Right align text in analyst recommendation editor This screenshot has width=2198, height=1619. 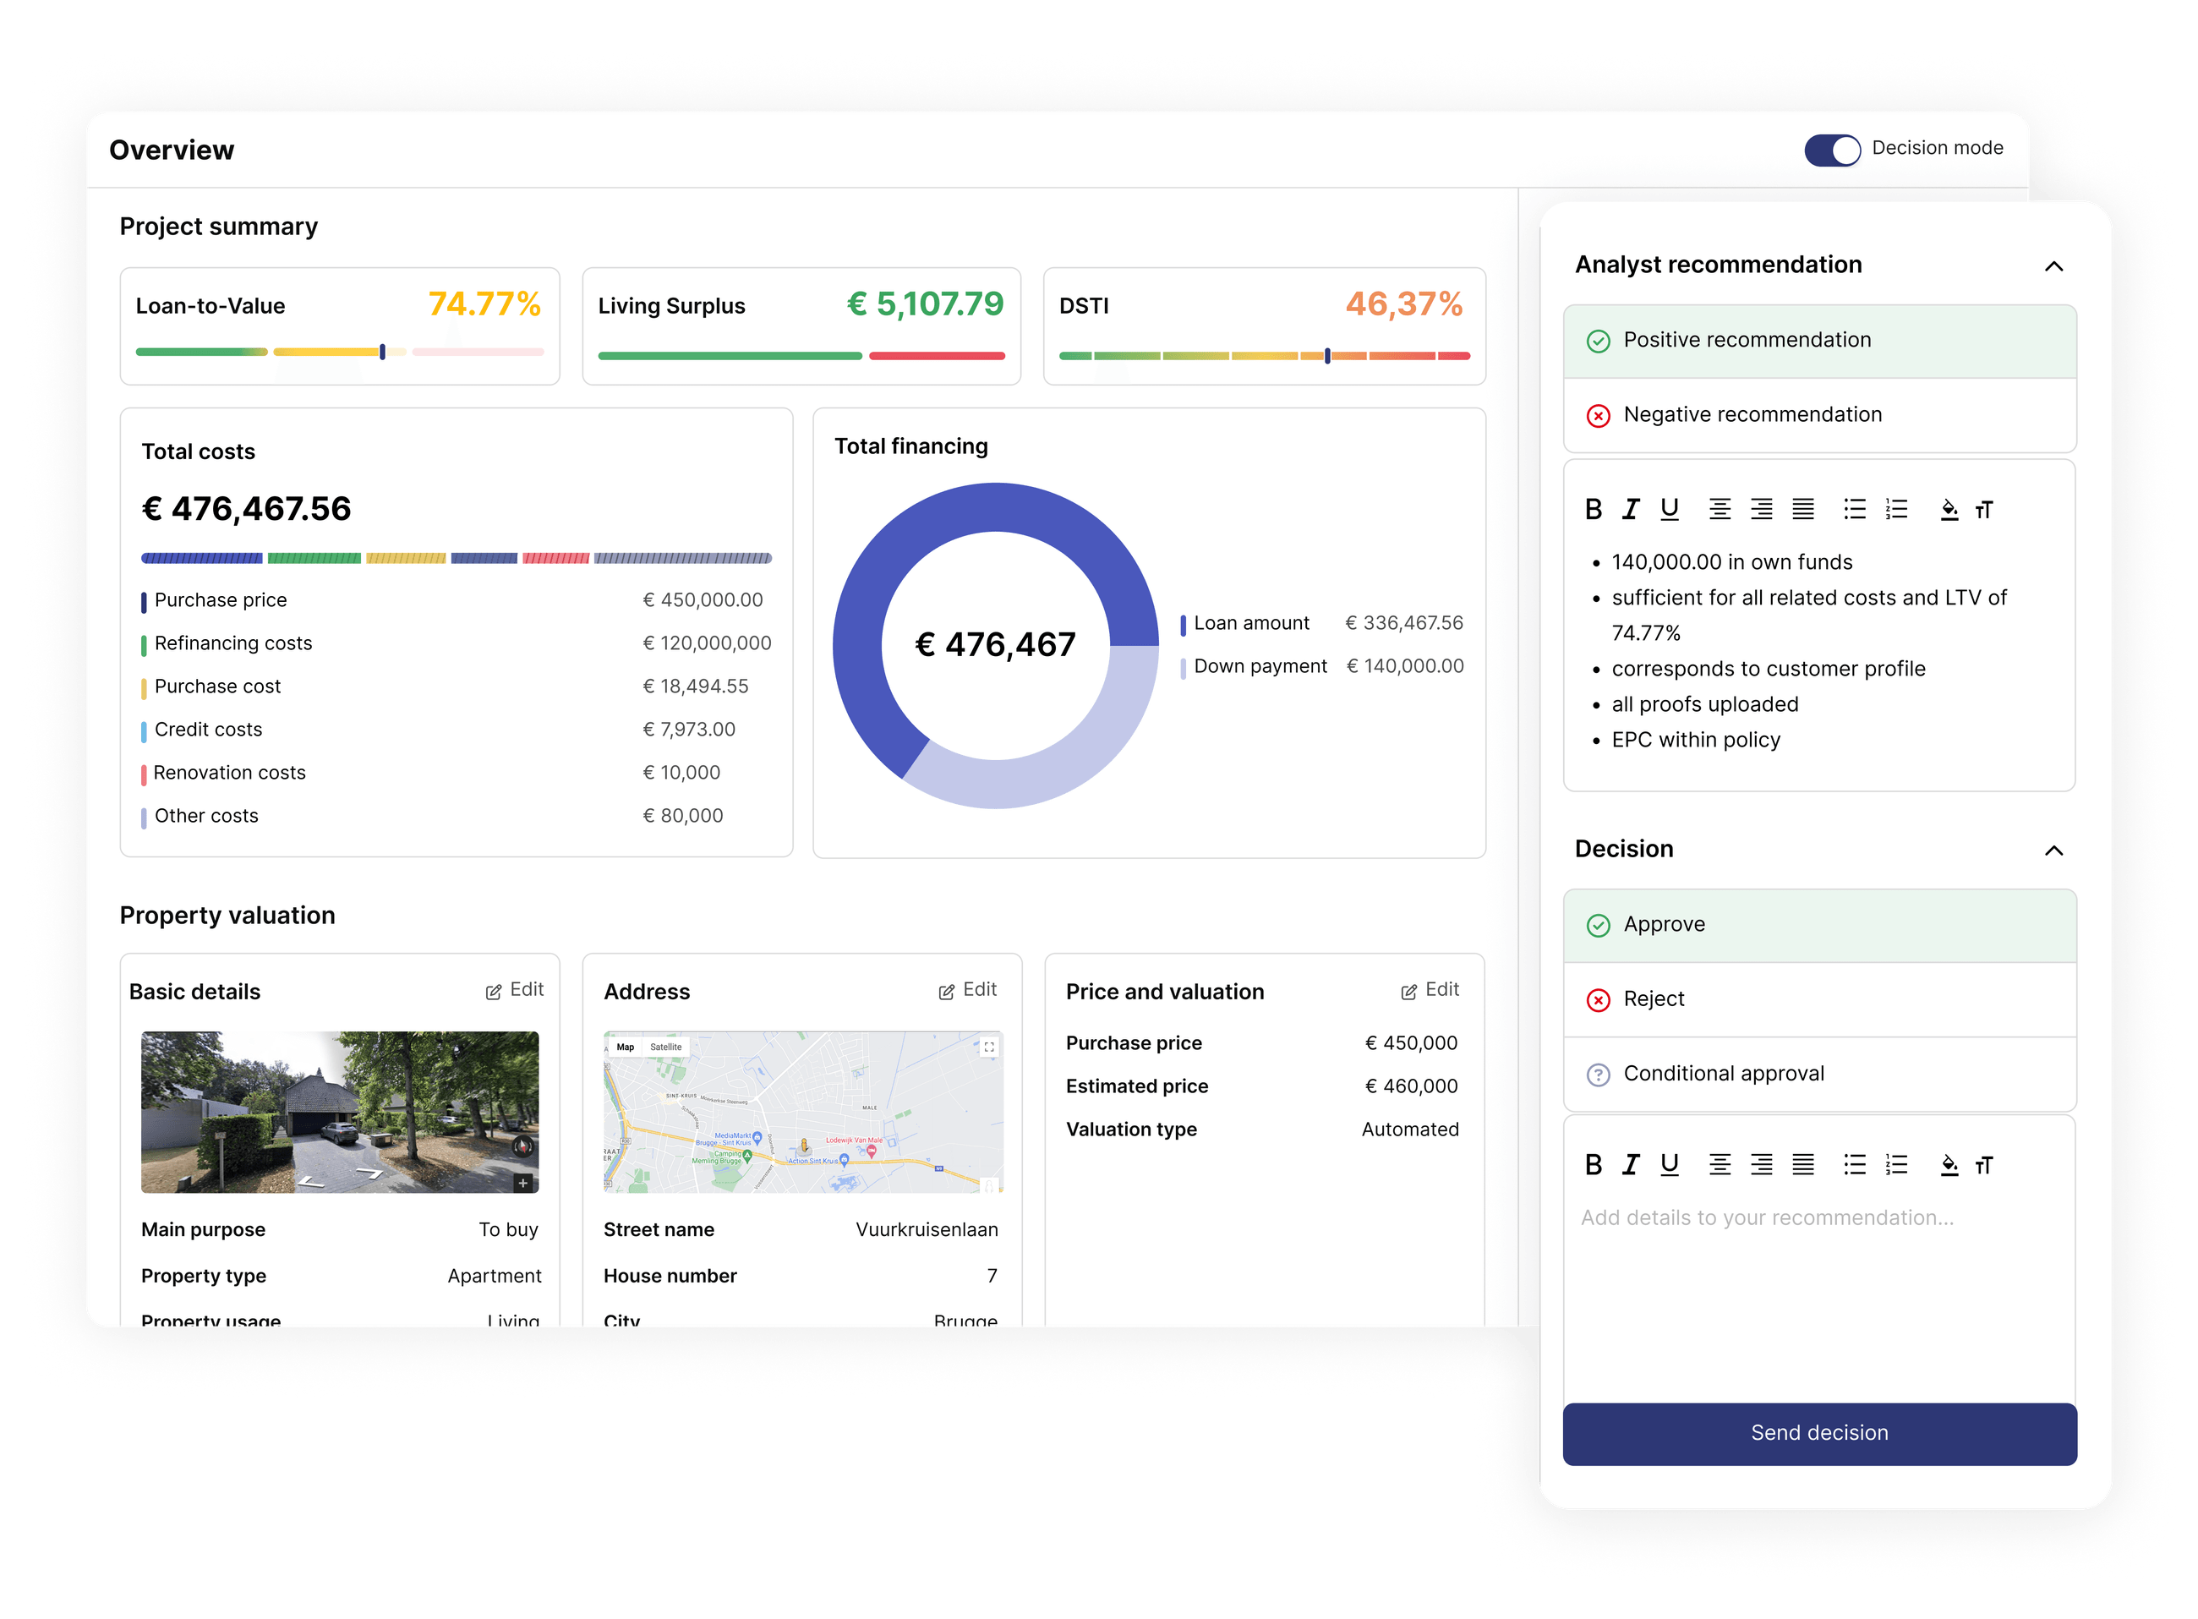tap(1761, 509)
